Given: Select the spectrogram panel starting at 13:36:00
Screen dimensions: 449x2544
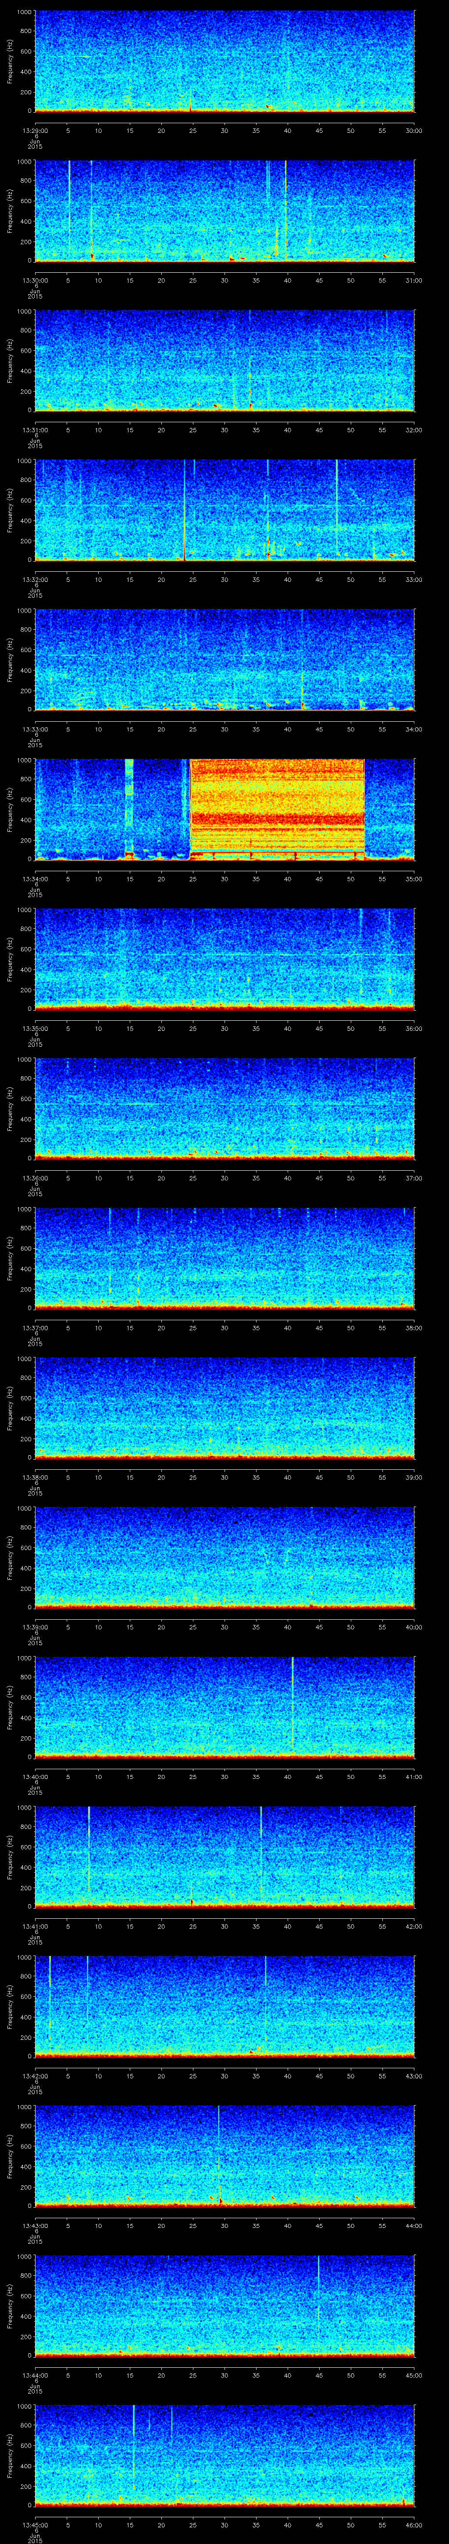Looking at the screenshot, I should 224,1109.
